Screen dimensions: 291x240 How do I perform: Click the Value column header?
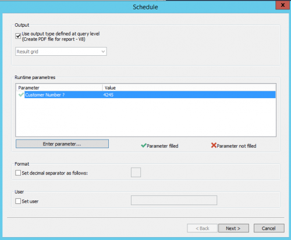pos(189,88)
